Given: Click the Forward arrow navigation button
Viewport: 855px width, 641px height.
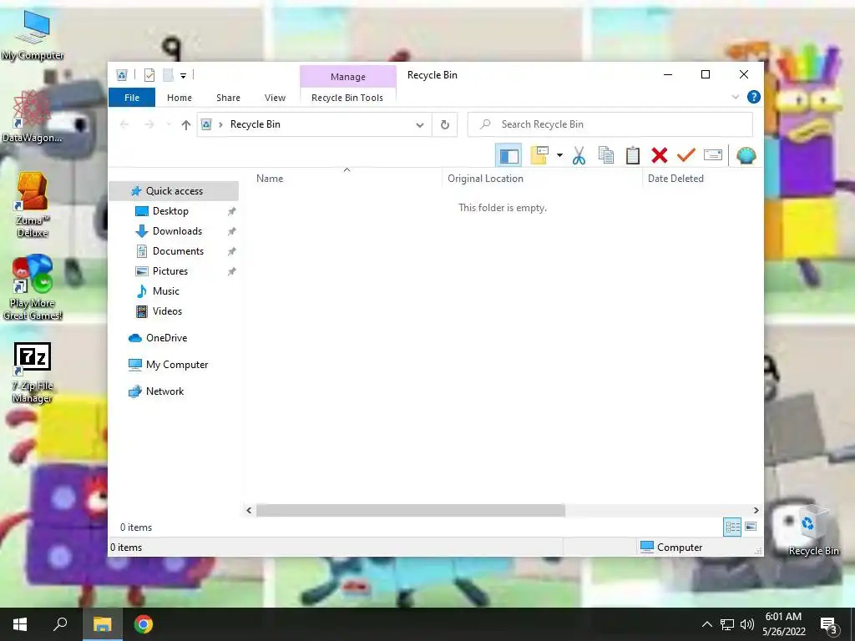Looking at the screenshot, I should click(149, 125).
